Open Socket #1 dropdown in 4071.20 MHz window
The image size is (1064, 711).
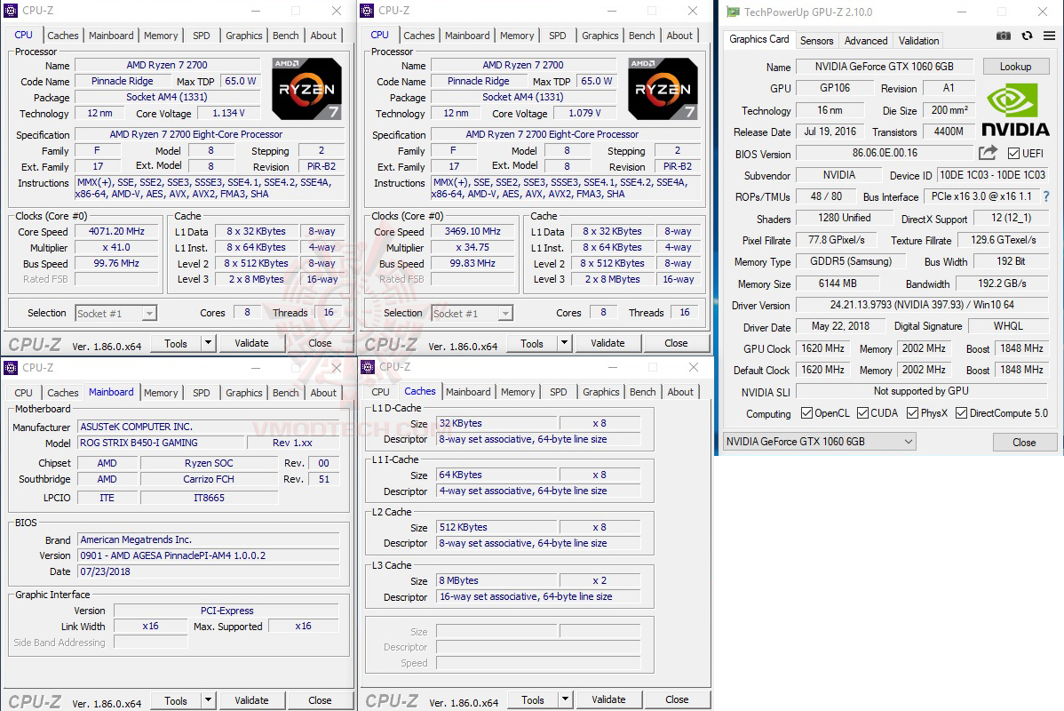click(x=116, y=313)
